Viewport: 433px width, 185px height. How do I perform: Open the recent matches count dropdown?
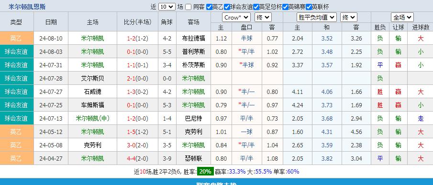pyautogui.click(x=167, y=7)
